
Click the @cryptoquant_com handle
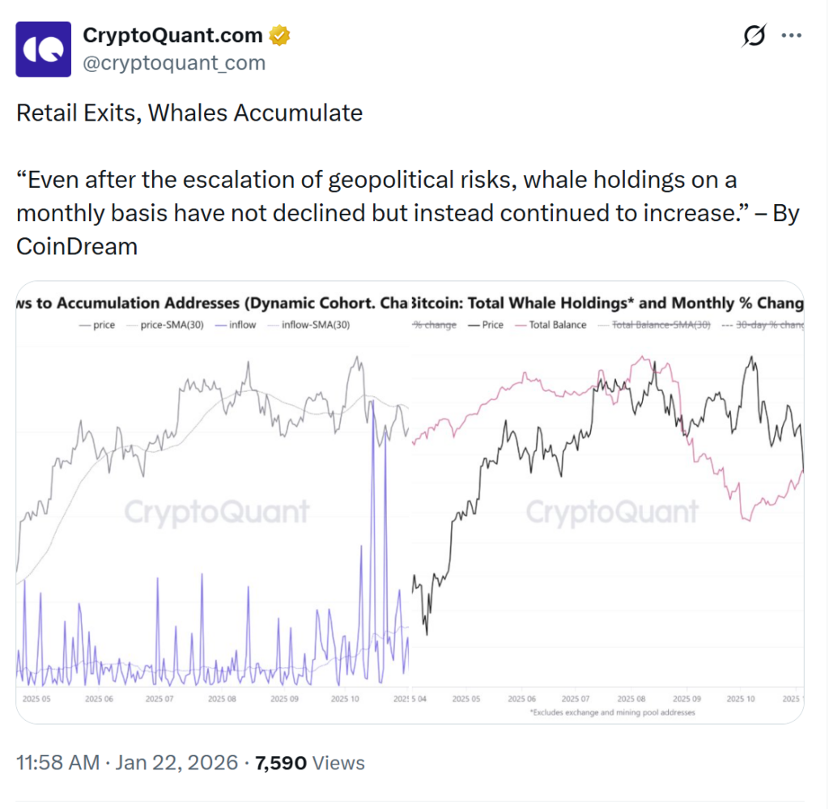coord(174,63)
